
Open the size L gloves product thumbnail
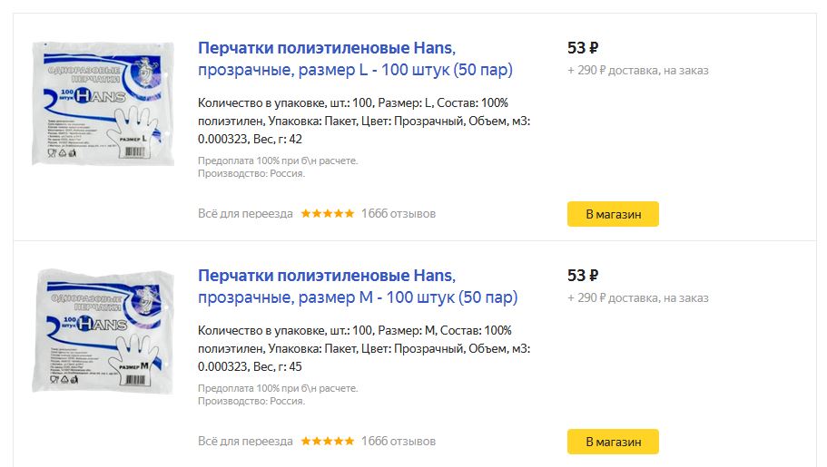pos(103,103)
